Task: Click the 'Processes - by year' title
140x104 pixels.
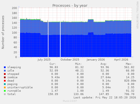Action: tap(70, 6)
